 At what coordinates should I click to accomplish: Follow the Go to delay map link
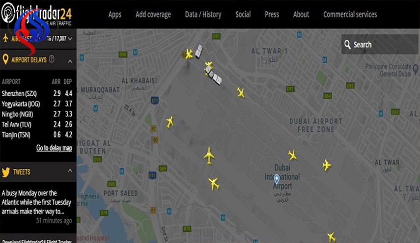[x=54, y=148]
